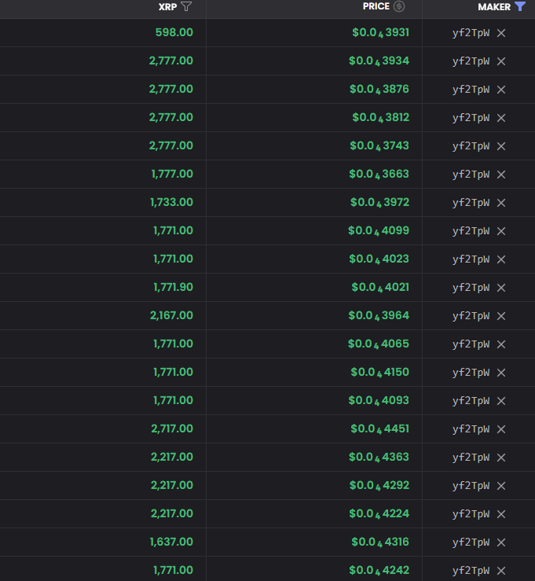The image size is (535, 581).
Task: Click X icon in the $0.0₄3876 row
Action: [x=501, y=90]
